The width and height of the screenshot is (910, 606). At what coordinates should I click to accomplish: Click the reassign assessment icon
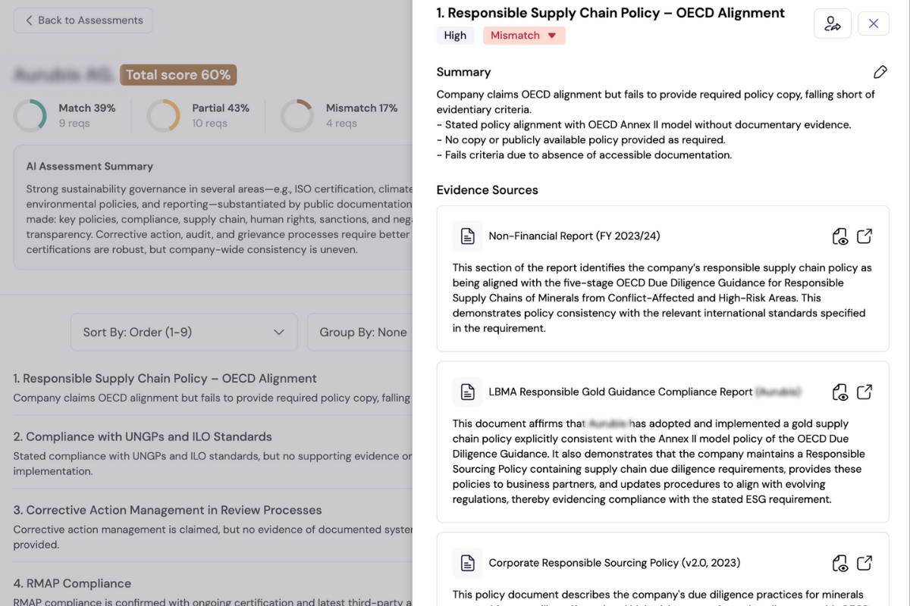(833, 23)
